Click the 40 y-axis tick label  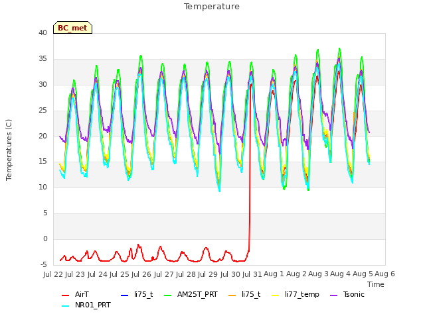pyautogui.click(x=42, y=32)
